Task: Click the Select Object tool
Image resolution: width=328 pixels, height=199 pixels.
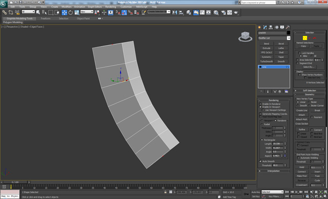Action: (x=38, y=12)
